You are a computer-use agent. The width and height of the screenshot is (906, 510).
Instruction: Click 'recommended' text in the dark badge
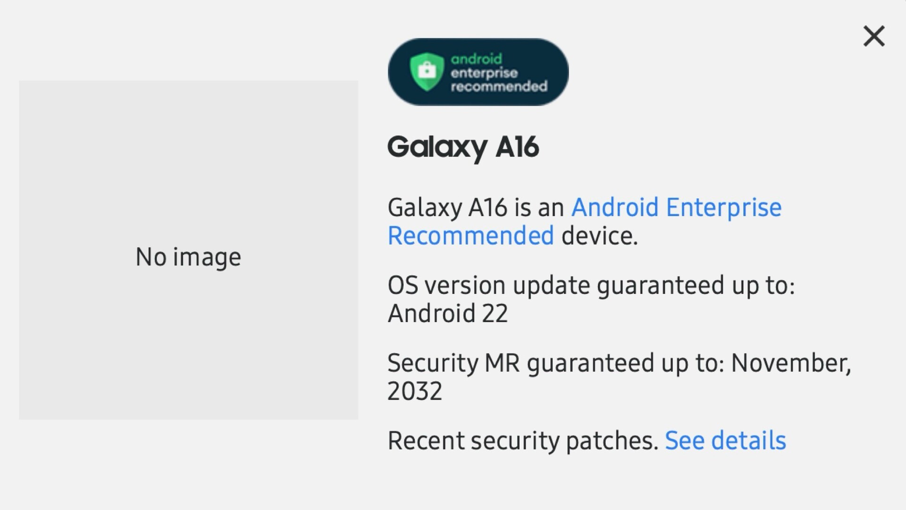(x=499, y=86)
